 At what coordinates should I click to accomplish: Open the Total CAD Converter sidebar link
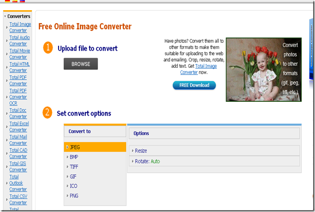tap(18, 153)
